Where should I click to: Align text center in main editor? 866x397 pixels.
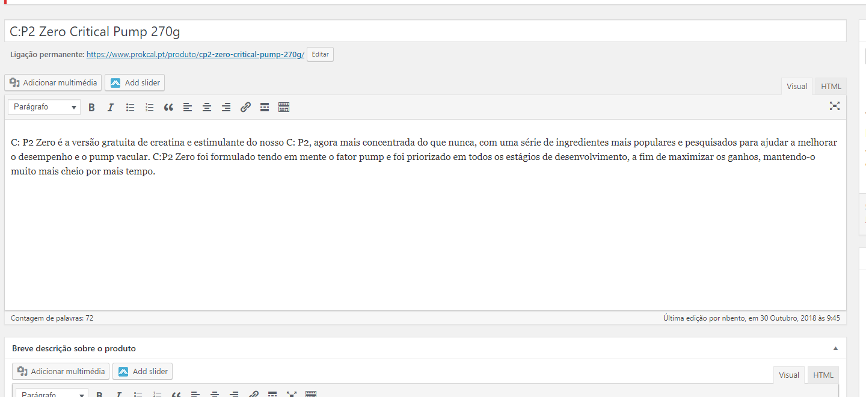[207, 107]
